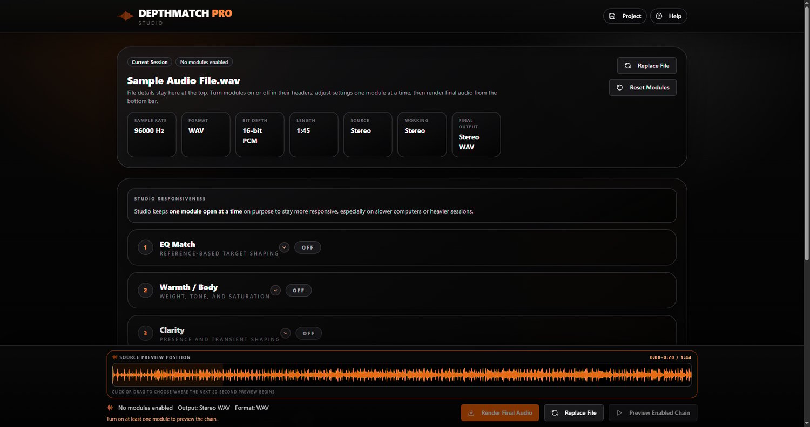Click the Length 1:45 info card
Viewport: 810px width, 427px height.
(314, 134)
